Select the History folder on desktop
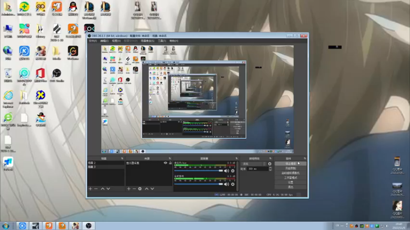The height and width of the screenshot is (230, 410). coord(40,31)
